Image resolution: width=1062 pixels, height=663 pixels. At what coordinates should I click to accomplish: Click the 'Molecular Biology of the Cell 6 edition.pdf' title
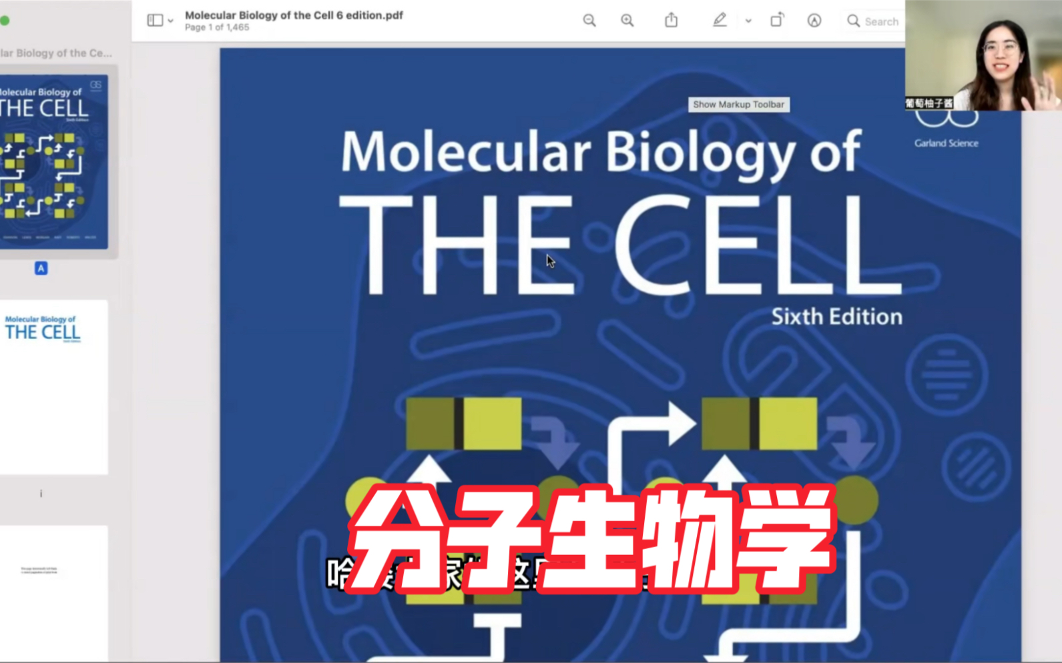(294, 15)
